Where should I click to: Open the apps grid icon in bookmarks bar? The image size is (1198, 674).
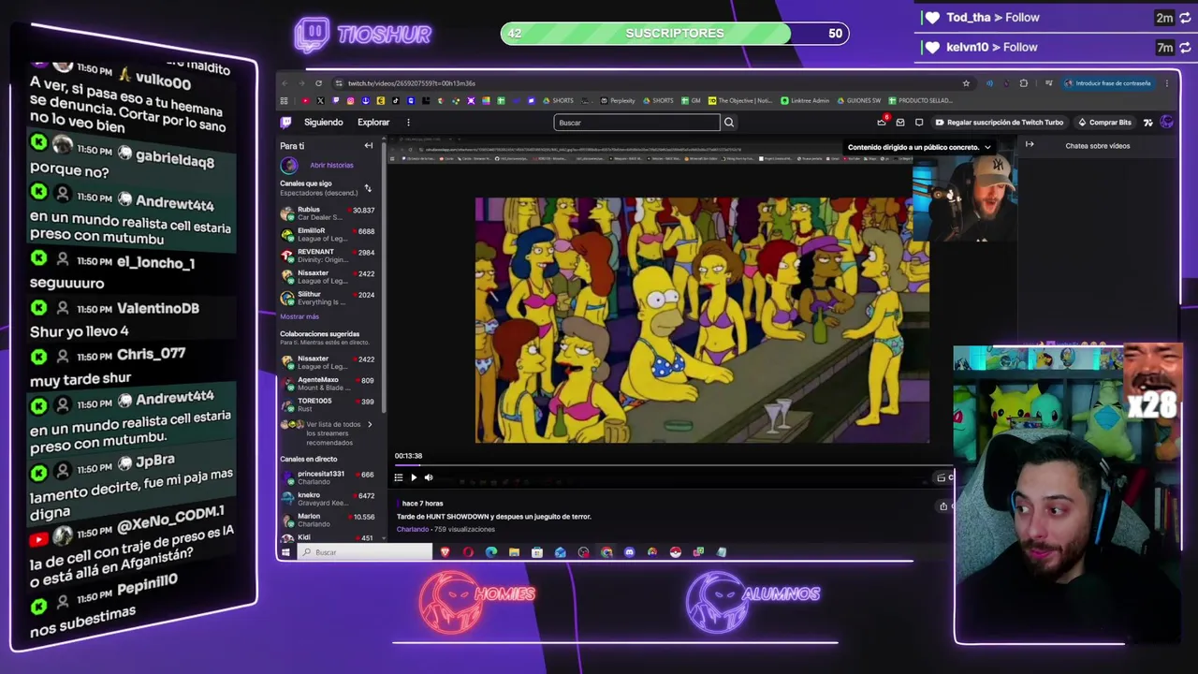tap(285, 100)
